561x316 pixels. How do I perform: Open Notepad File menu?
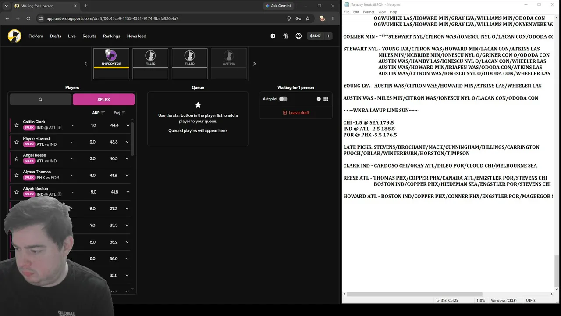tap(346, 12)
